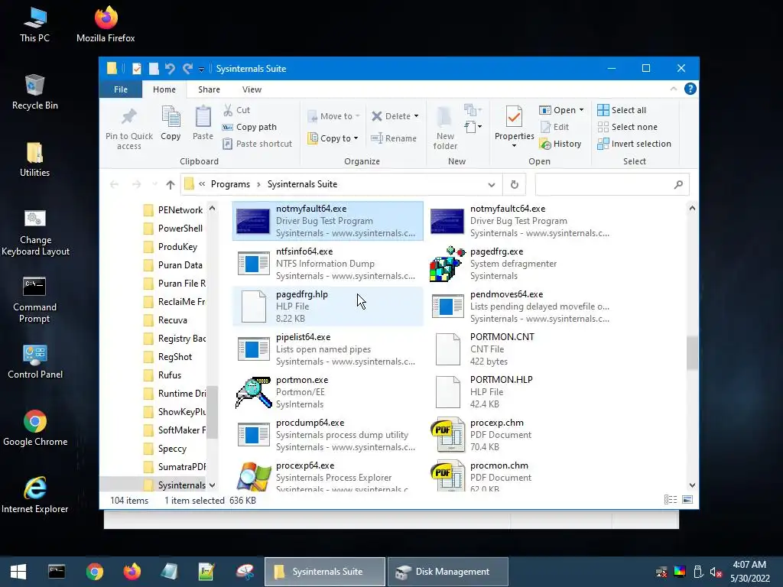The height and width of the screenshot is (587, 783).
Task: Select the Recuva folder in tree
Action: pos(166,320)
